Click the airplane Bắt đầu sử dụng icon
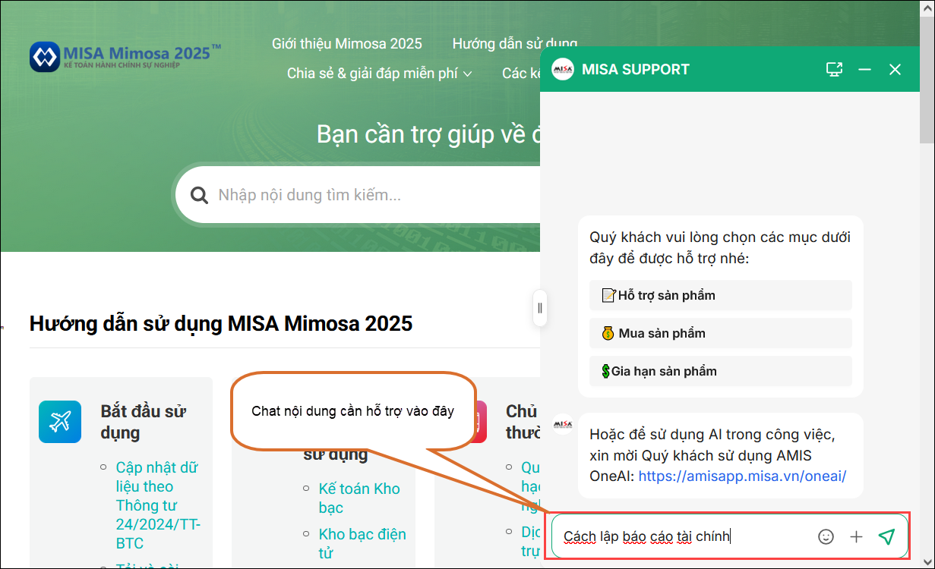 (x=60, y=422)
